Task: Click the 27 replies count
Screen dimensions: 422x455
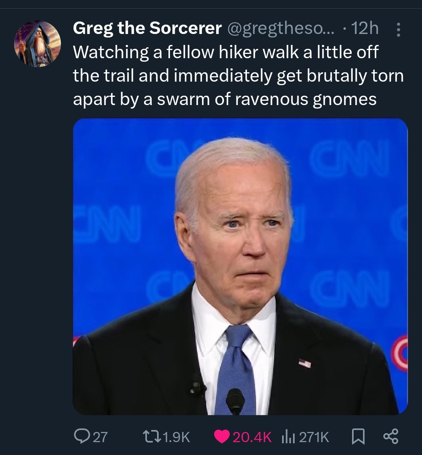Action: pyautogui.click(x=100, y=437)
